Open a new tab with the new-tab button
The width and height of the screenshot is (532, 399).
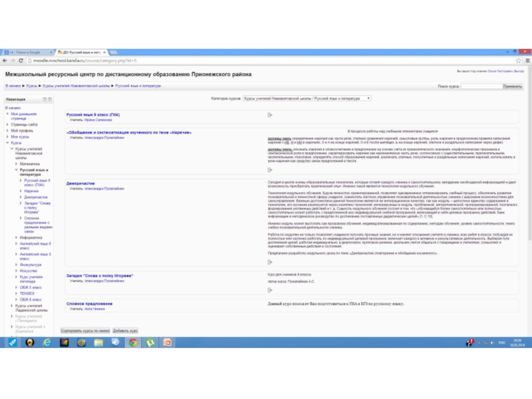pos(114,53)
